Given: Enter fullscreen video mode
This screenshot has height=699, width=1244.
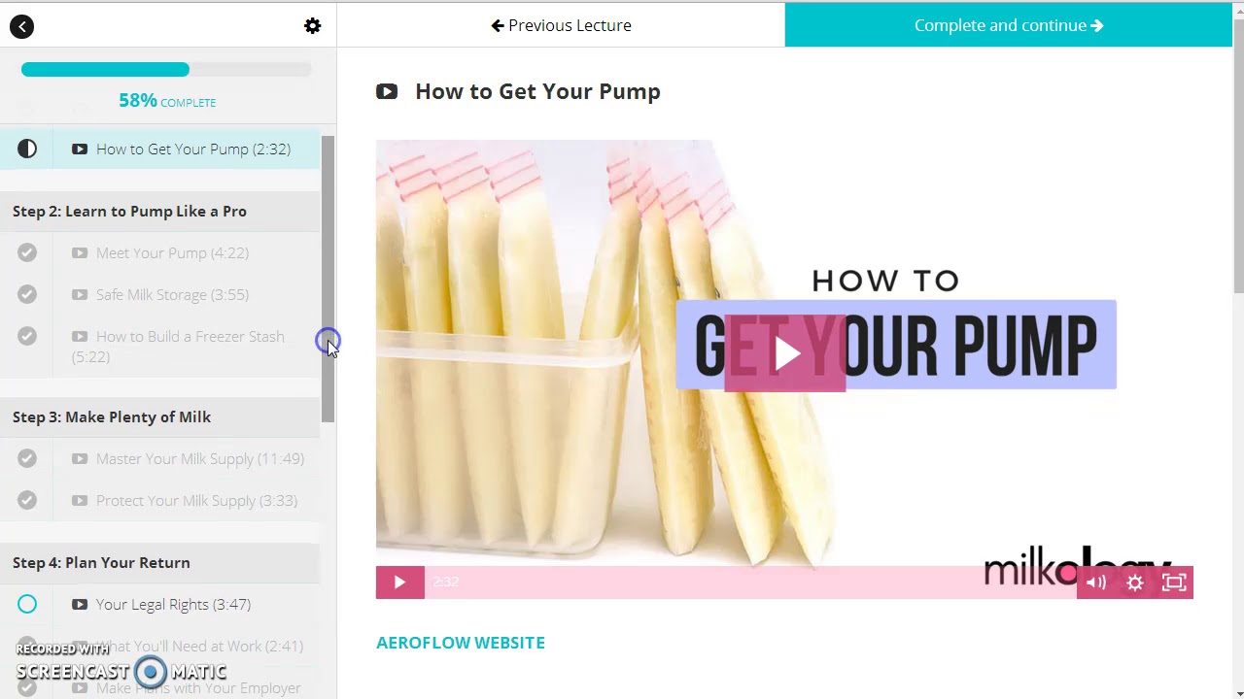Looking at the screenshot, I should 1174,582.
